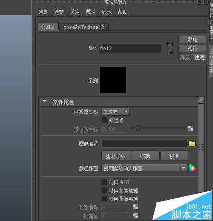213x221 pixels.
Task: Click the 聚焦 button
Action: [x=193, y=39]
